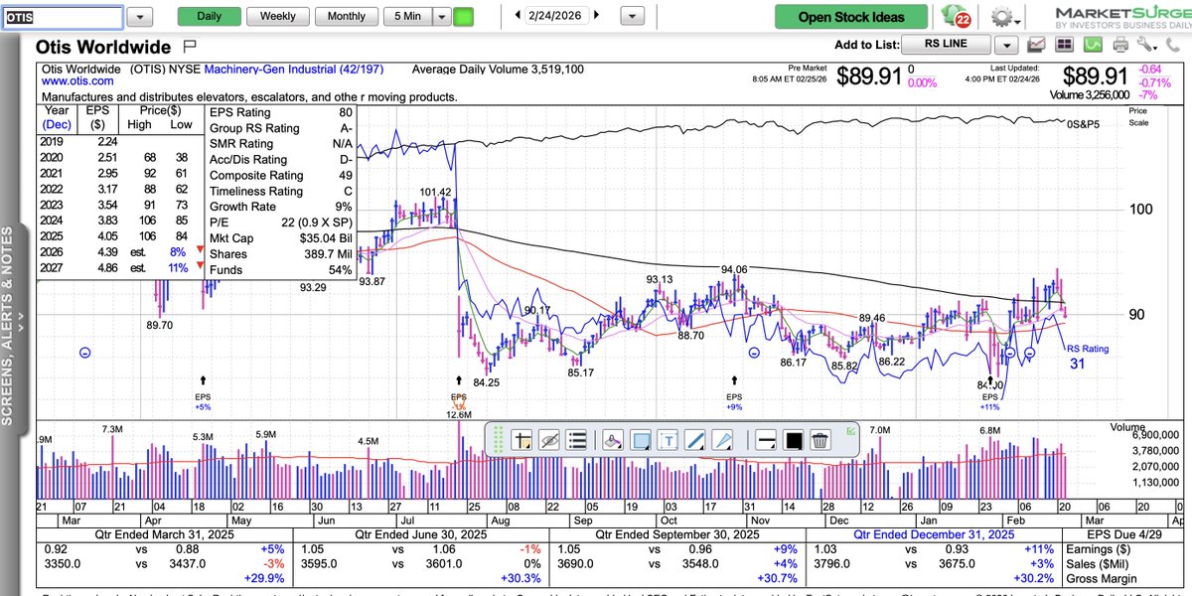Open the date picker dropdown

click(x=632, y=17)
